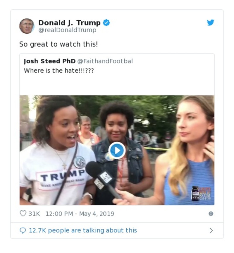Click the verified badge next to Donald J. Trump
Viewport: 234px width, 253px height.
[x=106, y=22]
